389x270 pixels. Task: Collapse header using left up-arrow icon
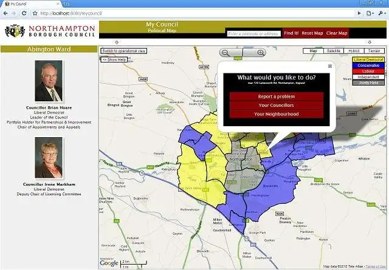[x=117, y=42]
